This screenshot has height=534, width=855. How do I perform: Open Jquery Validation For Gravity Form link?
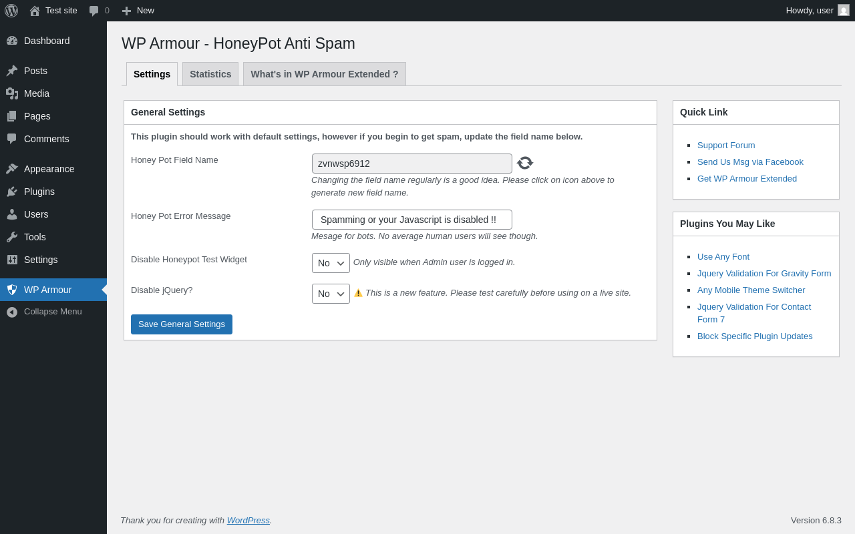click(764, 273)
